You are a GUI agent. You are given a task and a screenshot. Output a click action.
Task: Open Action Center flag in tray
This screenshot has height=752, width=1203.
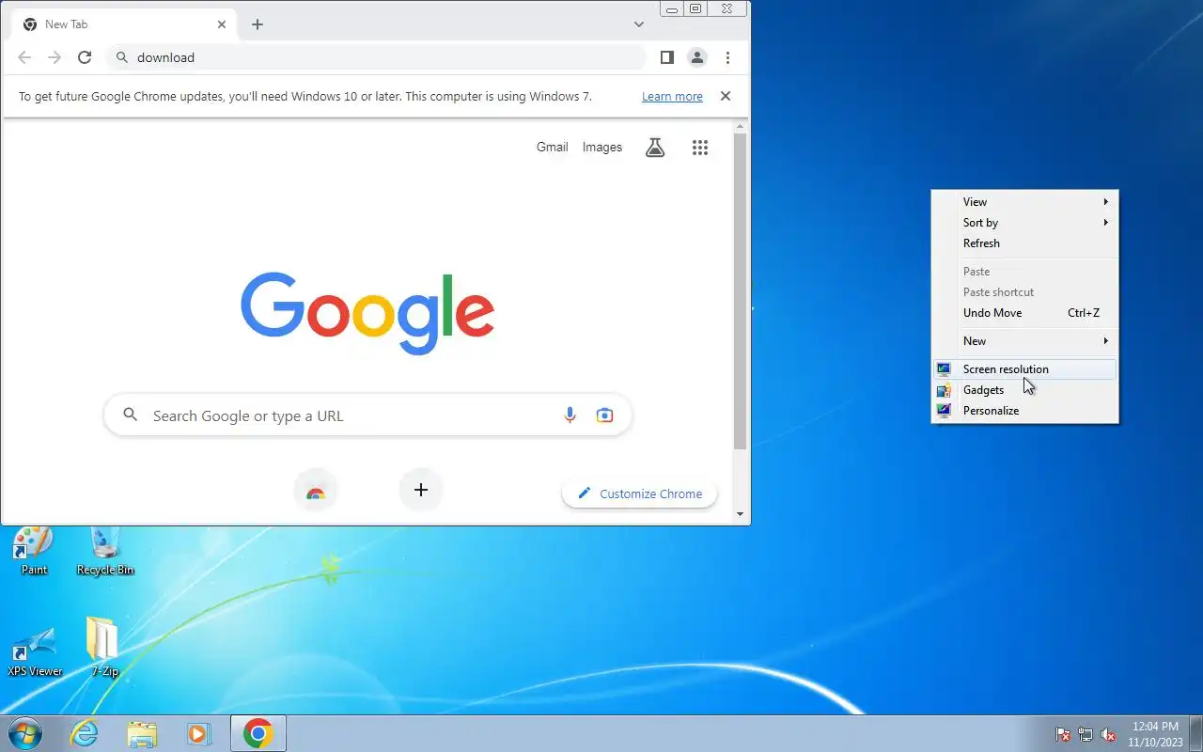(x=1063, y=734)
